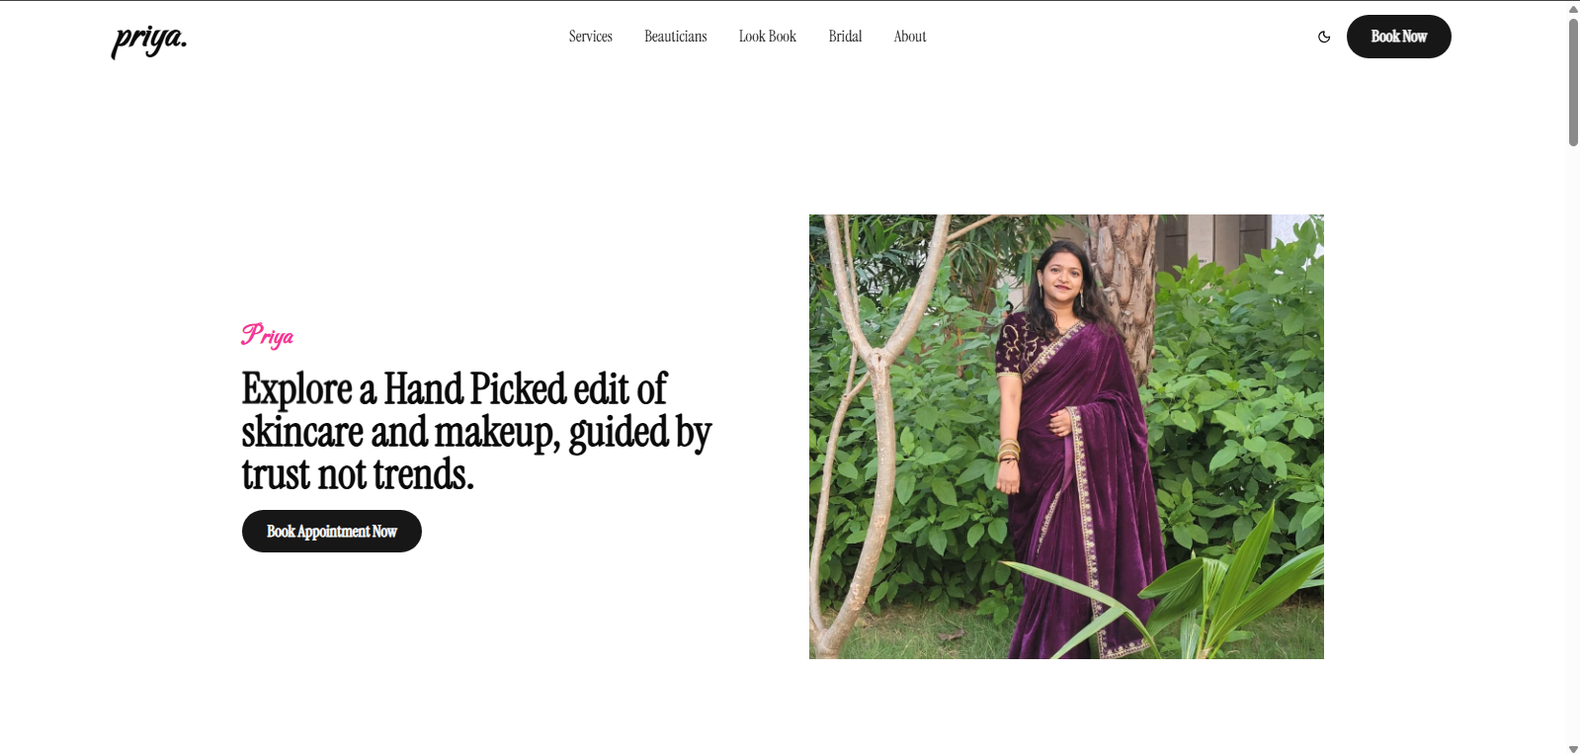Open the Look Book link

point(768,37)
